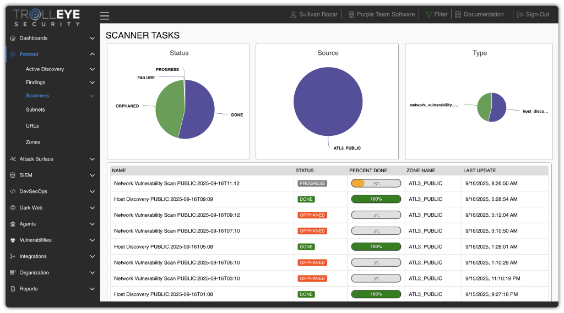Expand the Findings submenu chevron
Screen dimensions: 564x313
[x=92, y=83]
